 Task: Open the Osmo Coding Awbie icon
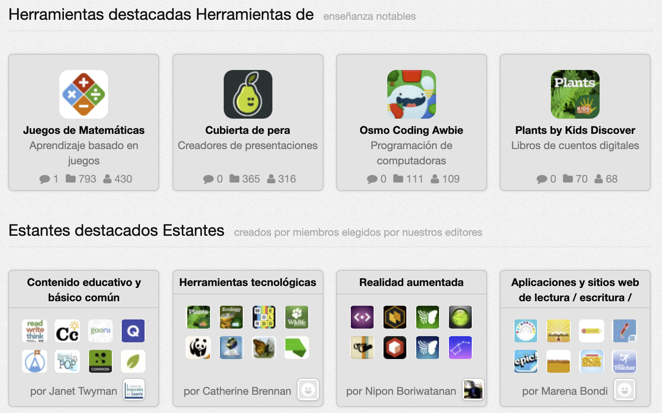pyautogui.click(x=412, y=94)
